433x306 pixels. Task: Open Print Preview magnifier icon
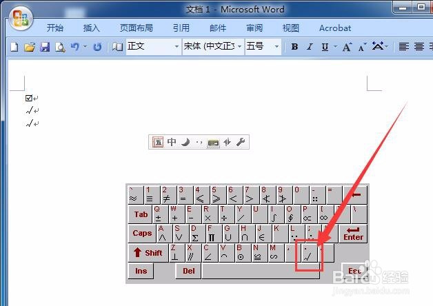tap(60, 47)
